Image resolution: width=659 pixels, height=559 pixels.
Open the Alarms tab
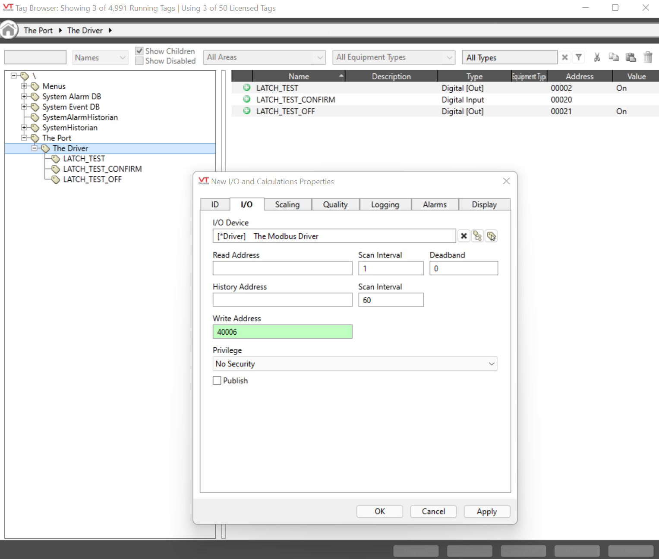coord(434,204)
